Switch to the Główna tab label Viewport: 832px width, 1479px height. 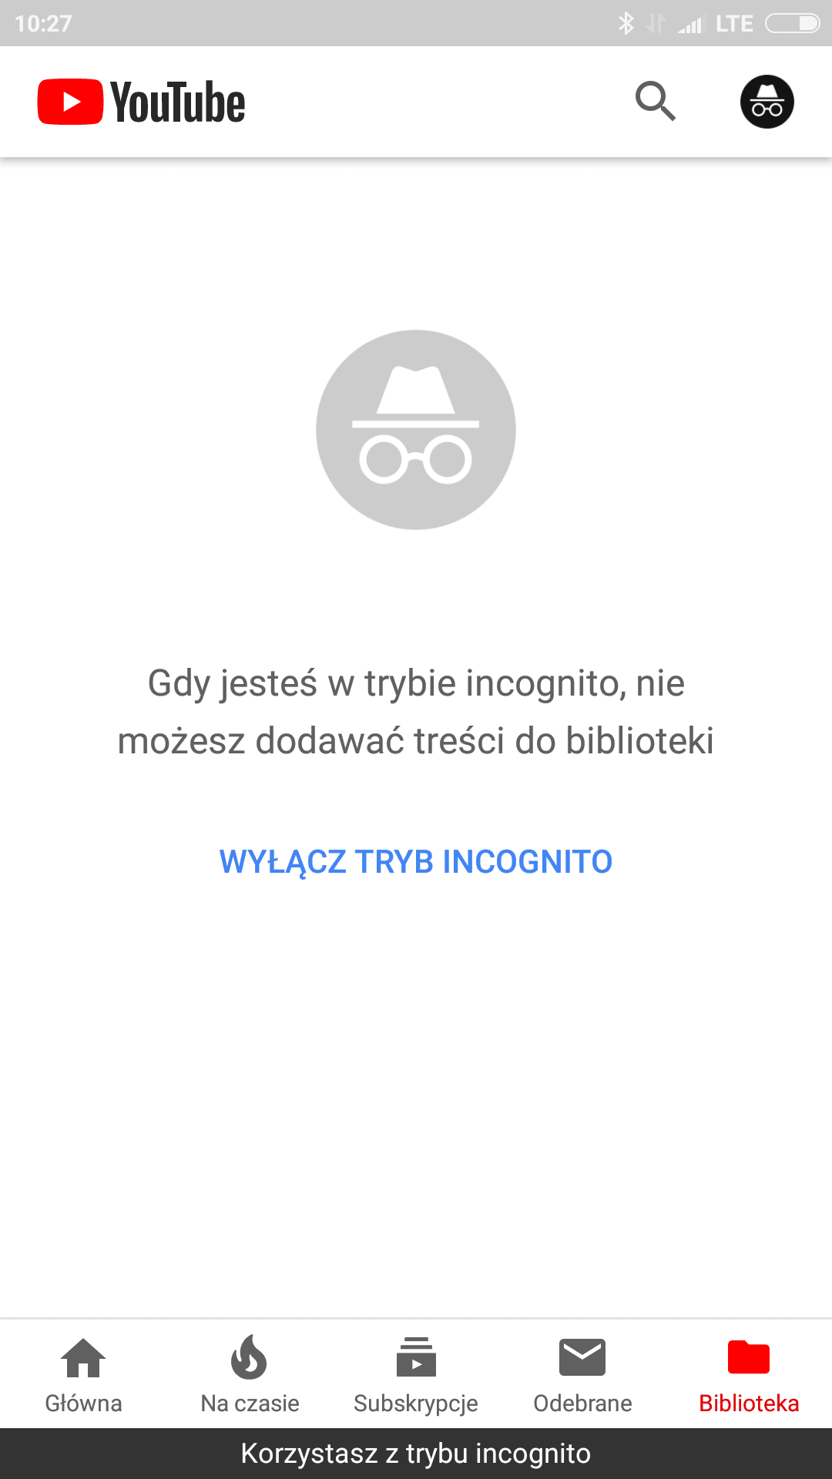click(83, 1404)
